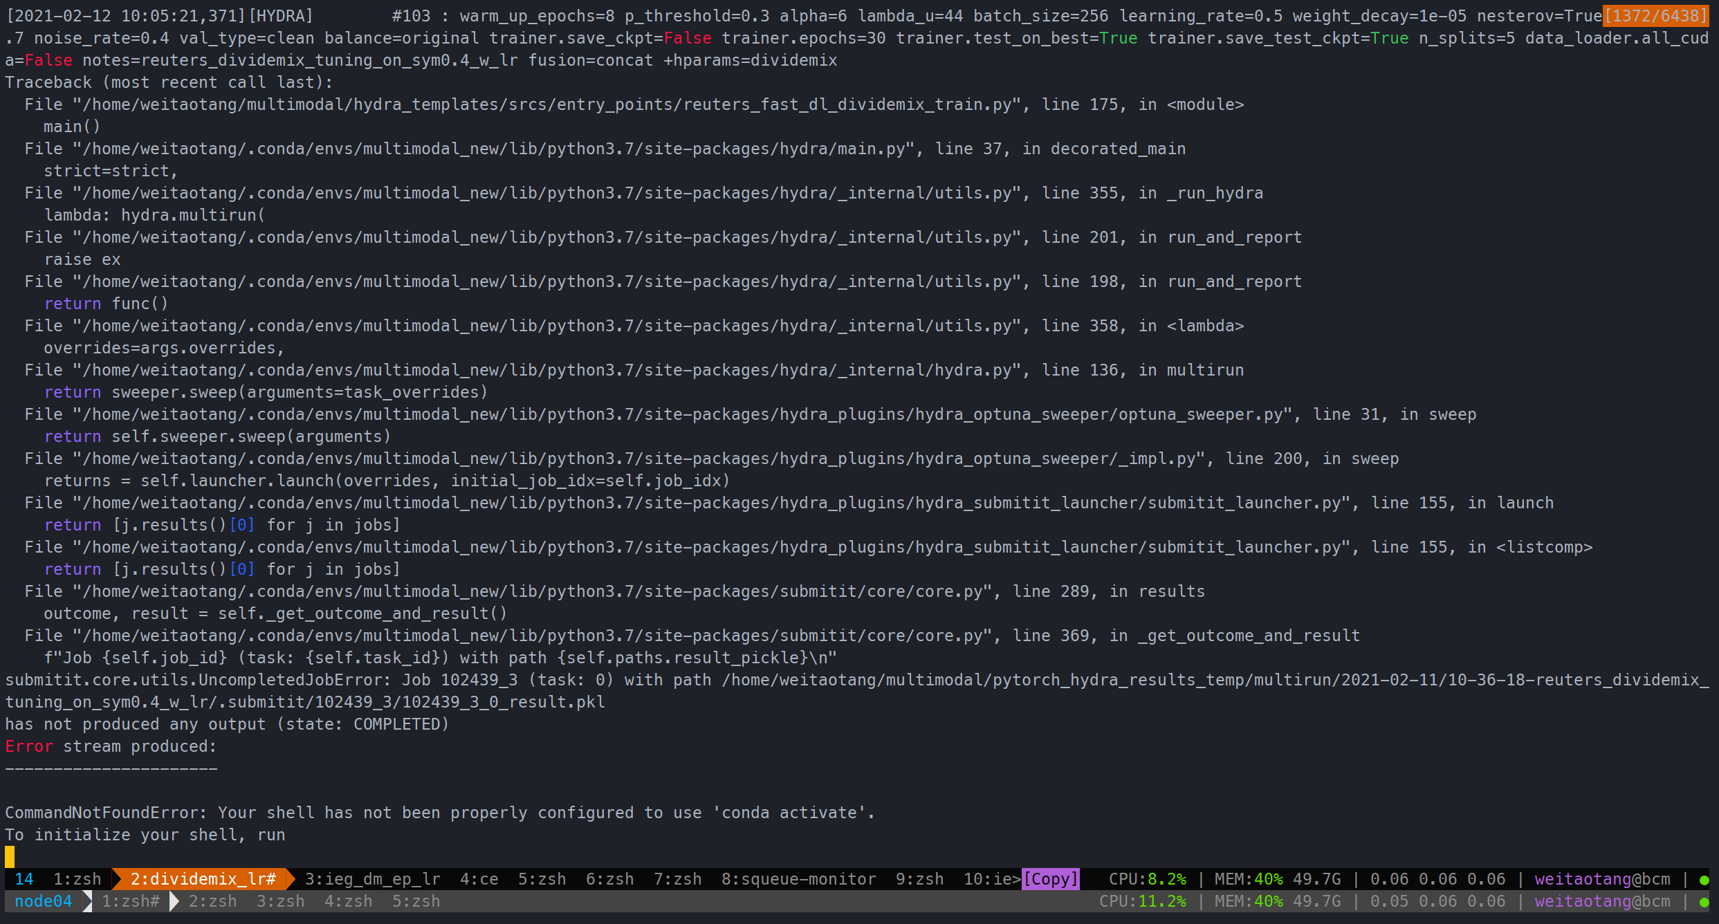Switch to tmux window 4:ce
The image size is (1719, 924).
(x=479, y=879)
